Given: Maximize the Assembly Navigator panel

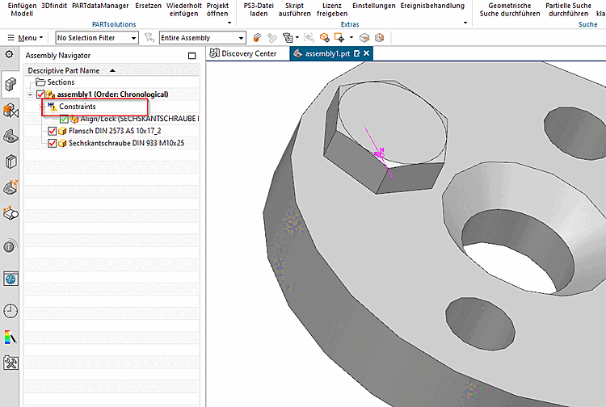Looking at the screenshot, I should click(x=191, y=56).
